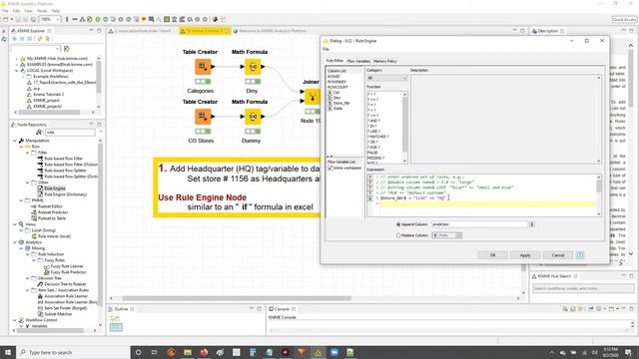Select State in Column List
This screenshot has height=359, width=639.
[x=337, y=109]
